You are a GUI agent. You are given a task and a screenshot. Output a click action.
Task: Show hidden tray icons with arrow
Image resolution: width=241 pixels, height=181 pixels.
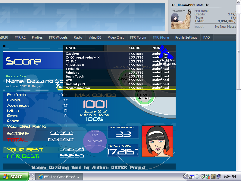[186, 176]
